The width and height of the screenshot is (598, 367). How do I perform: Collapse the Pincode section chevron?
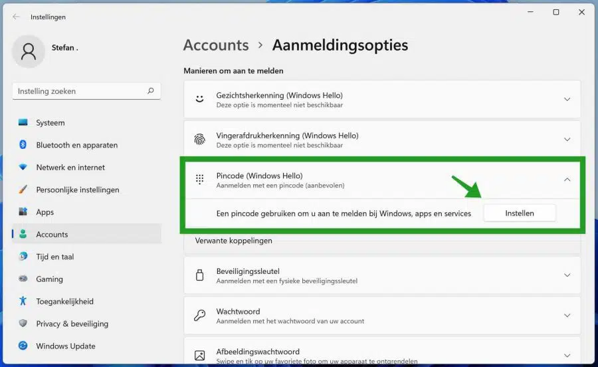[x=567, y=180]
